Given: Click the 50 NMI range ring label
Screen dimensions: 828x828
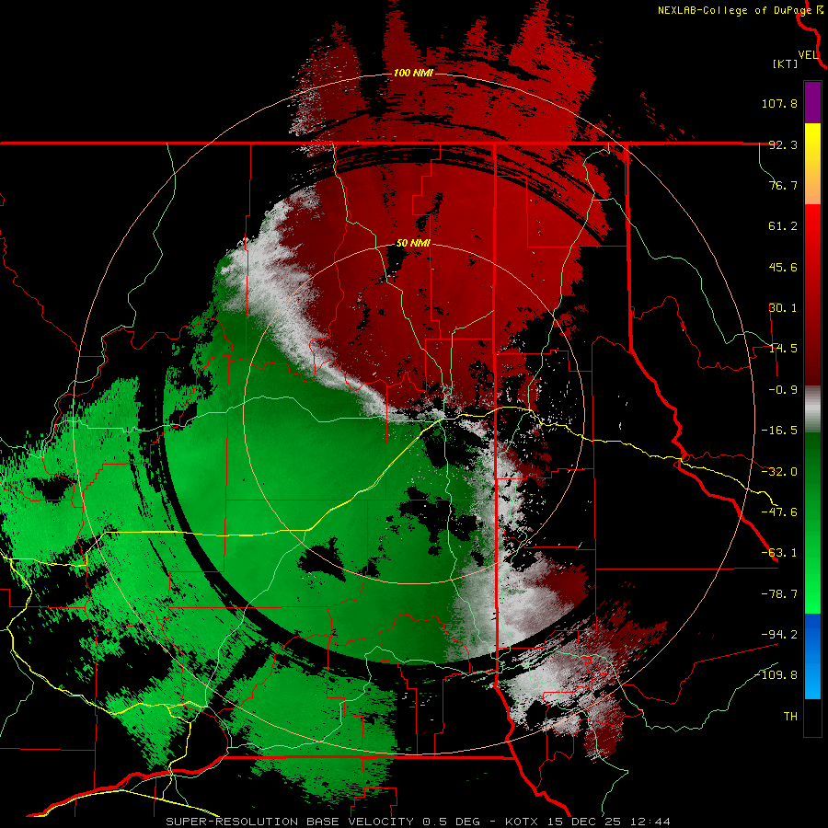Looking at the screenshot, I should [x=413, y=244].
